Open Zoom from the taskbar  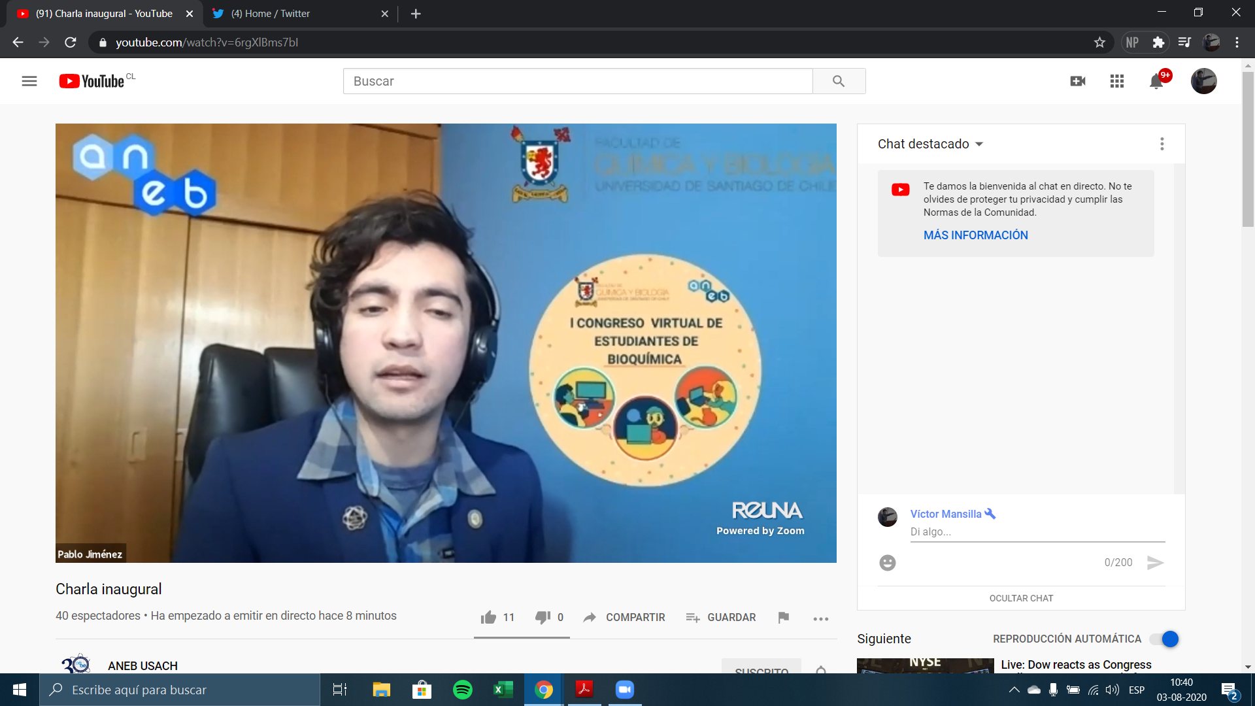coord(625,690)
